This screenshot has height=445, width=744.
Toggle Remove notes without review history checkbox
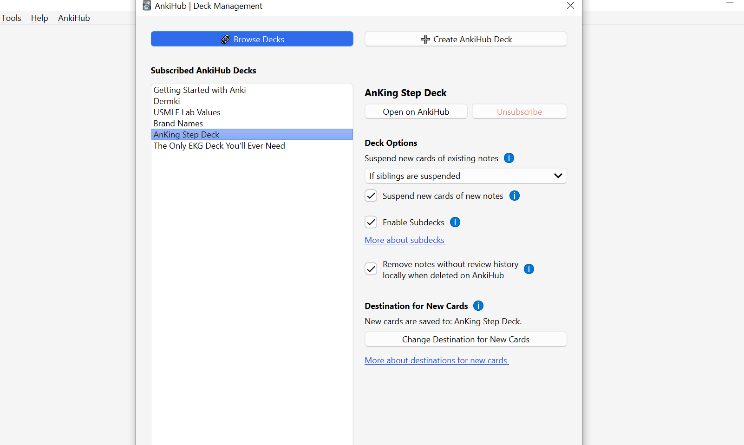tap(371, 269)
